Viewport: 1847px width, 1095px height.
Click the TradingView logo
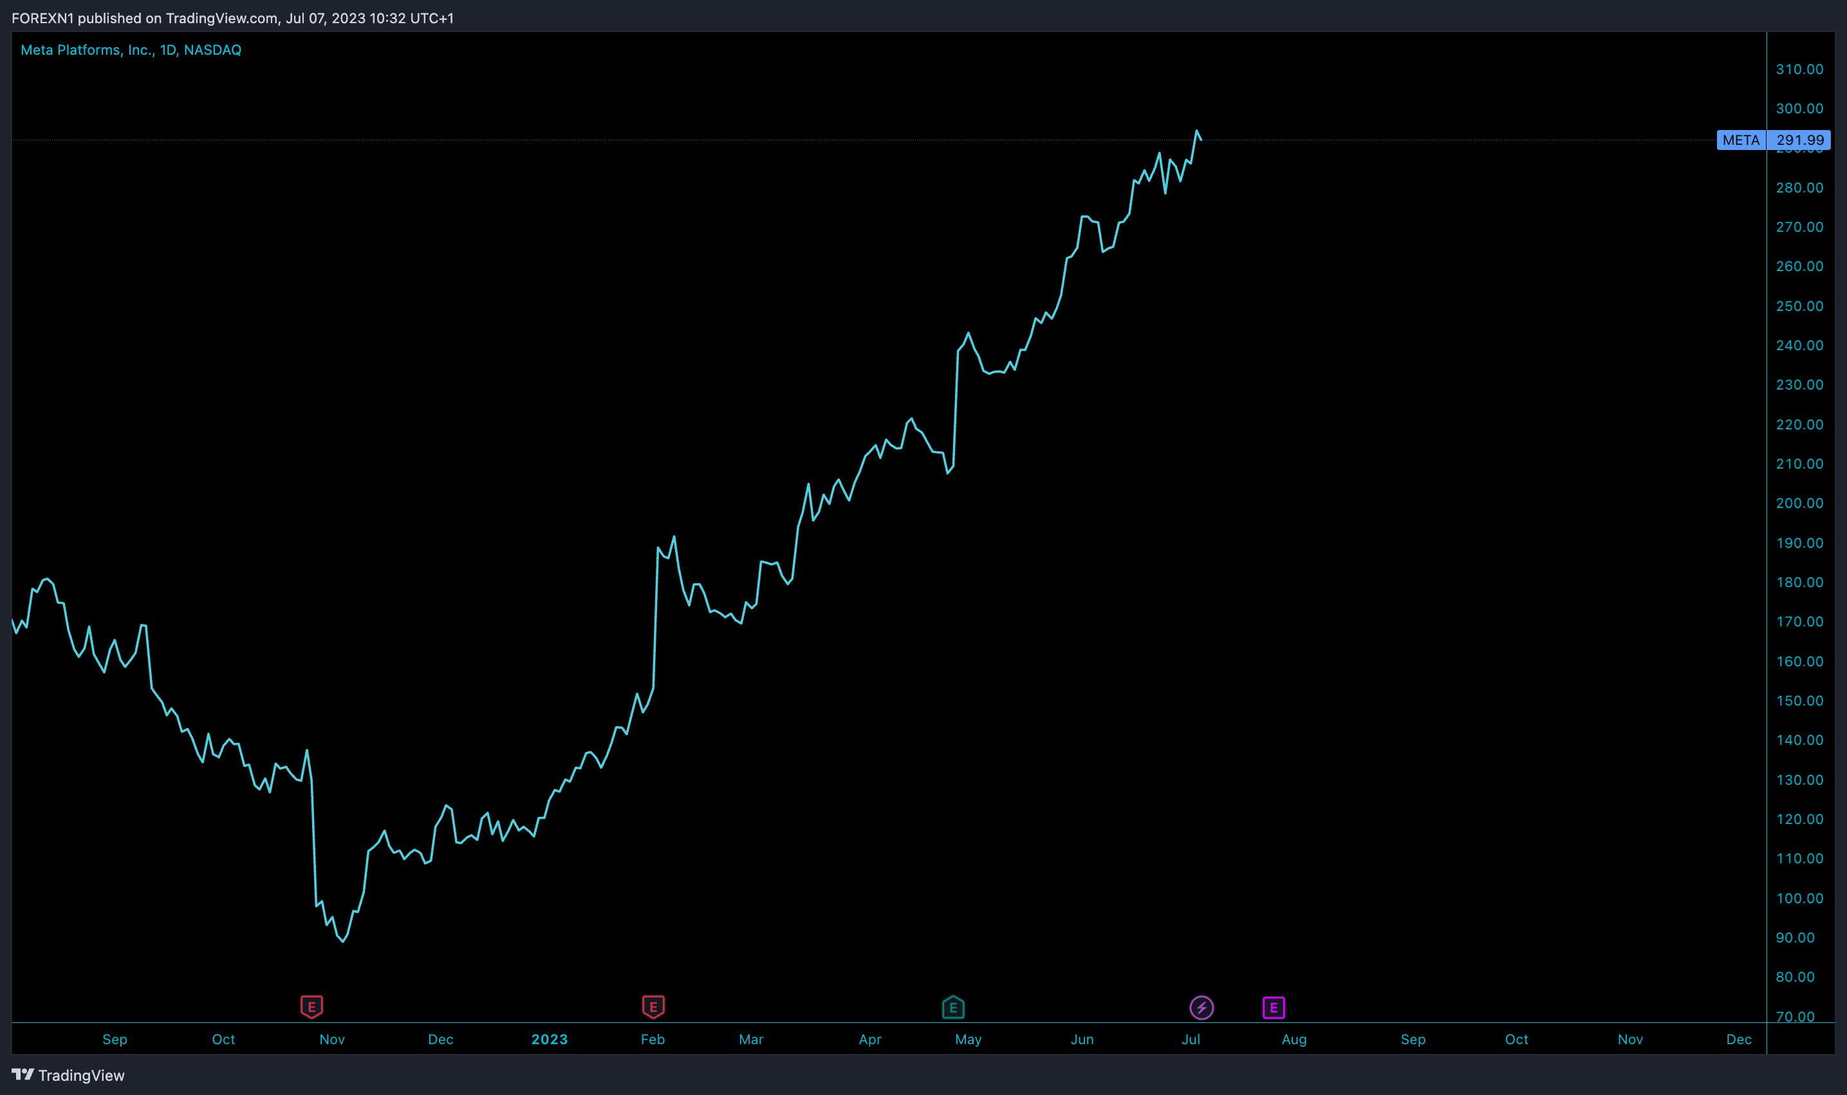69,1075
